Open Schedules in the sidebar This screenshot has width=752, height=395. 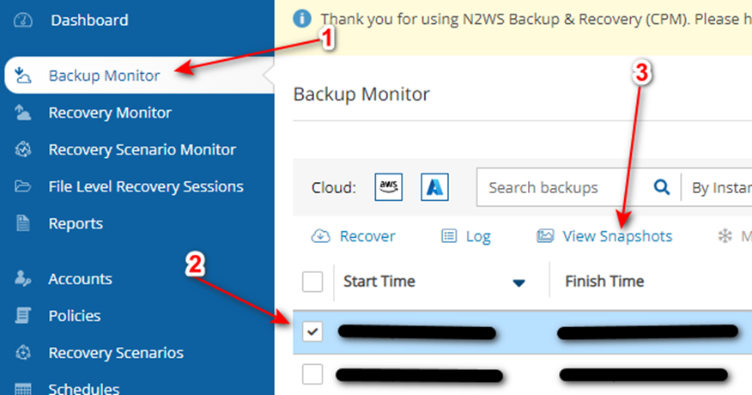83,388
